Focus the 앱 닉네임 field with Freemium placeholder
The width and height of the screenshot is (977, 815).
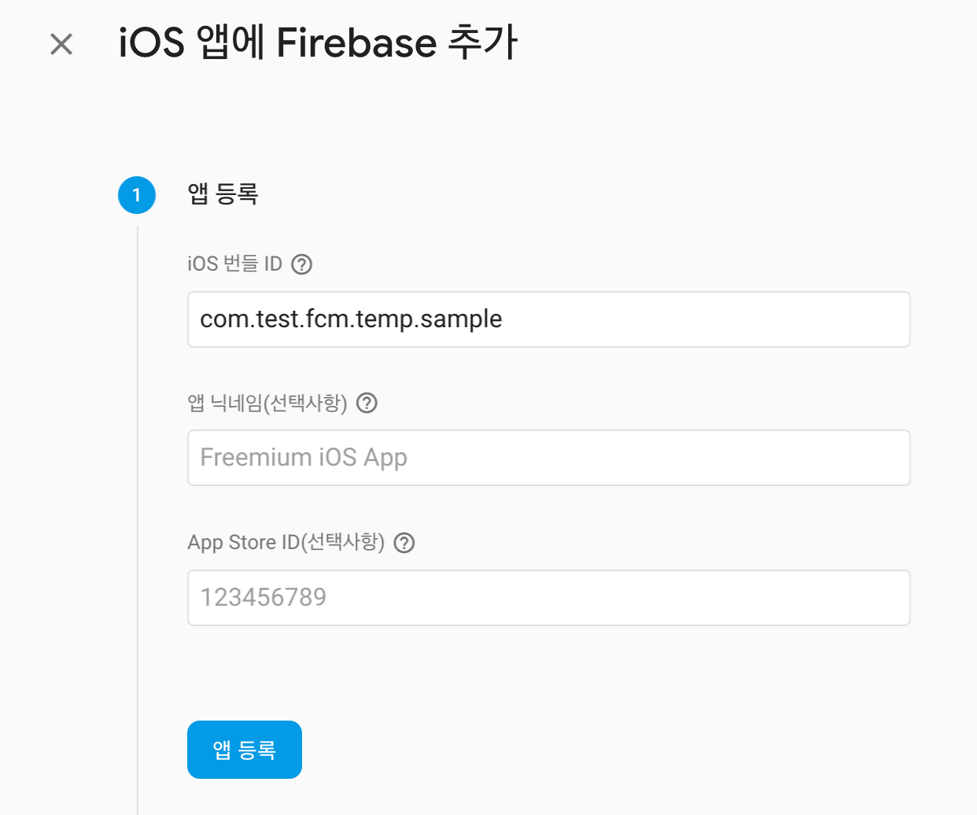549,458
